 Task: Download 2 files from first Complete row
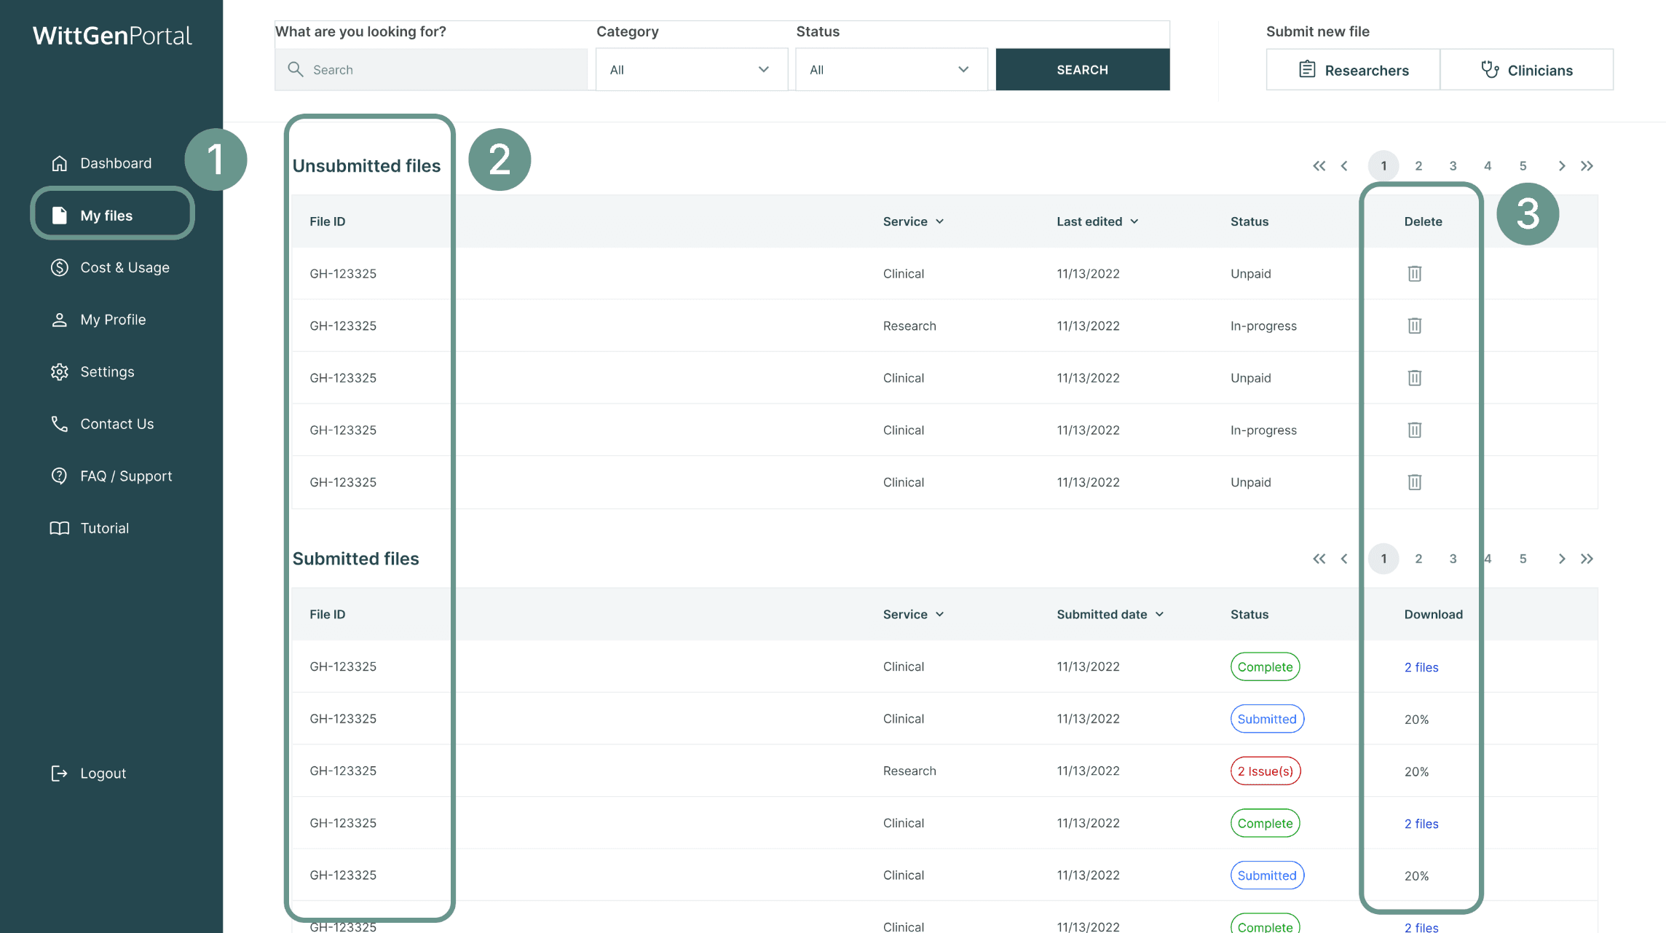click(x=1421, y=667)
